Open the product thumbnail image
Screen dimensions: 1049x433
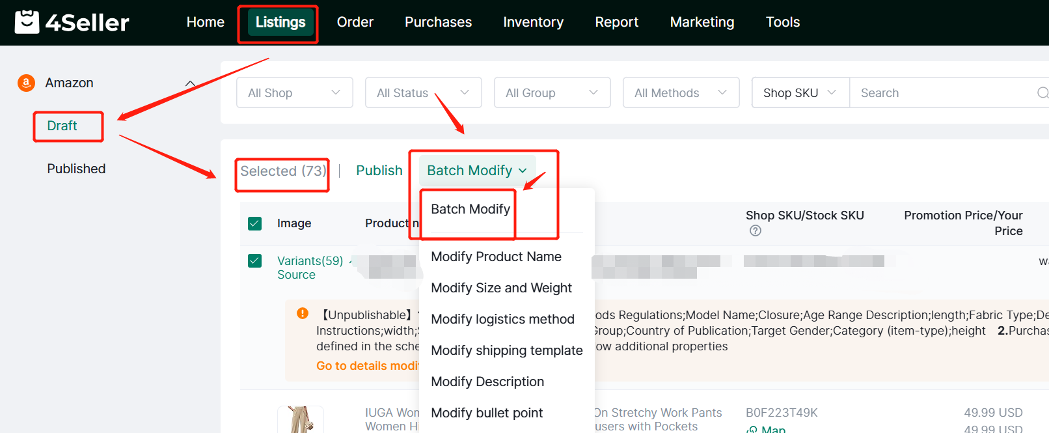click(300, 420)
